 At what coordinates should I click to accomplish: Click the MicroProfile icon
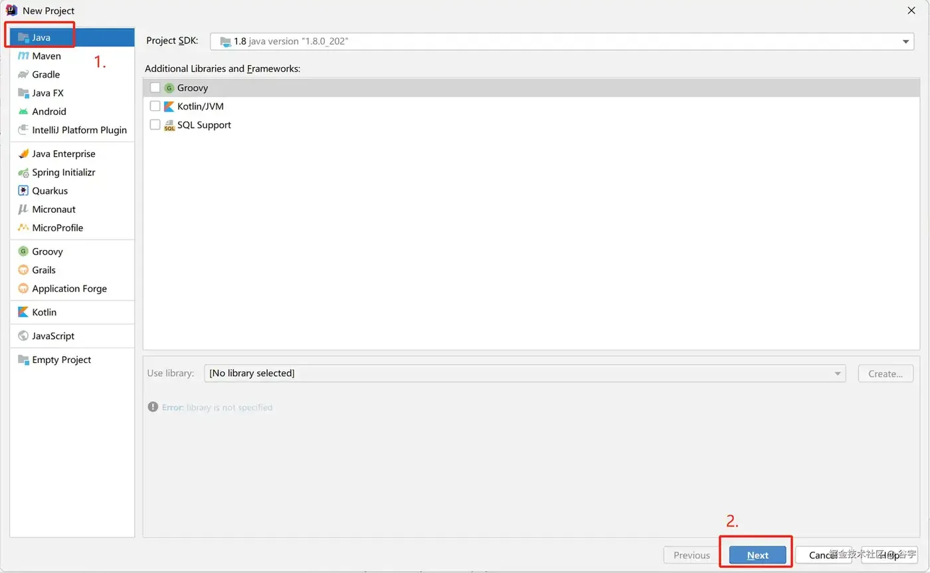[x=23, y=228]
